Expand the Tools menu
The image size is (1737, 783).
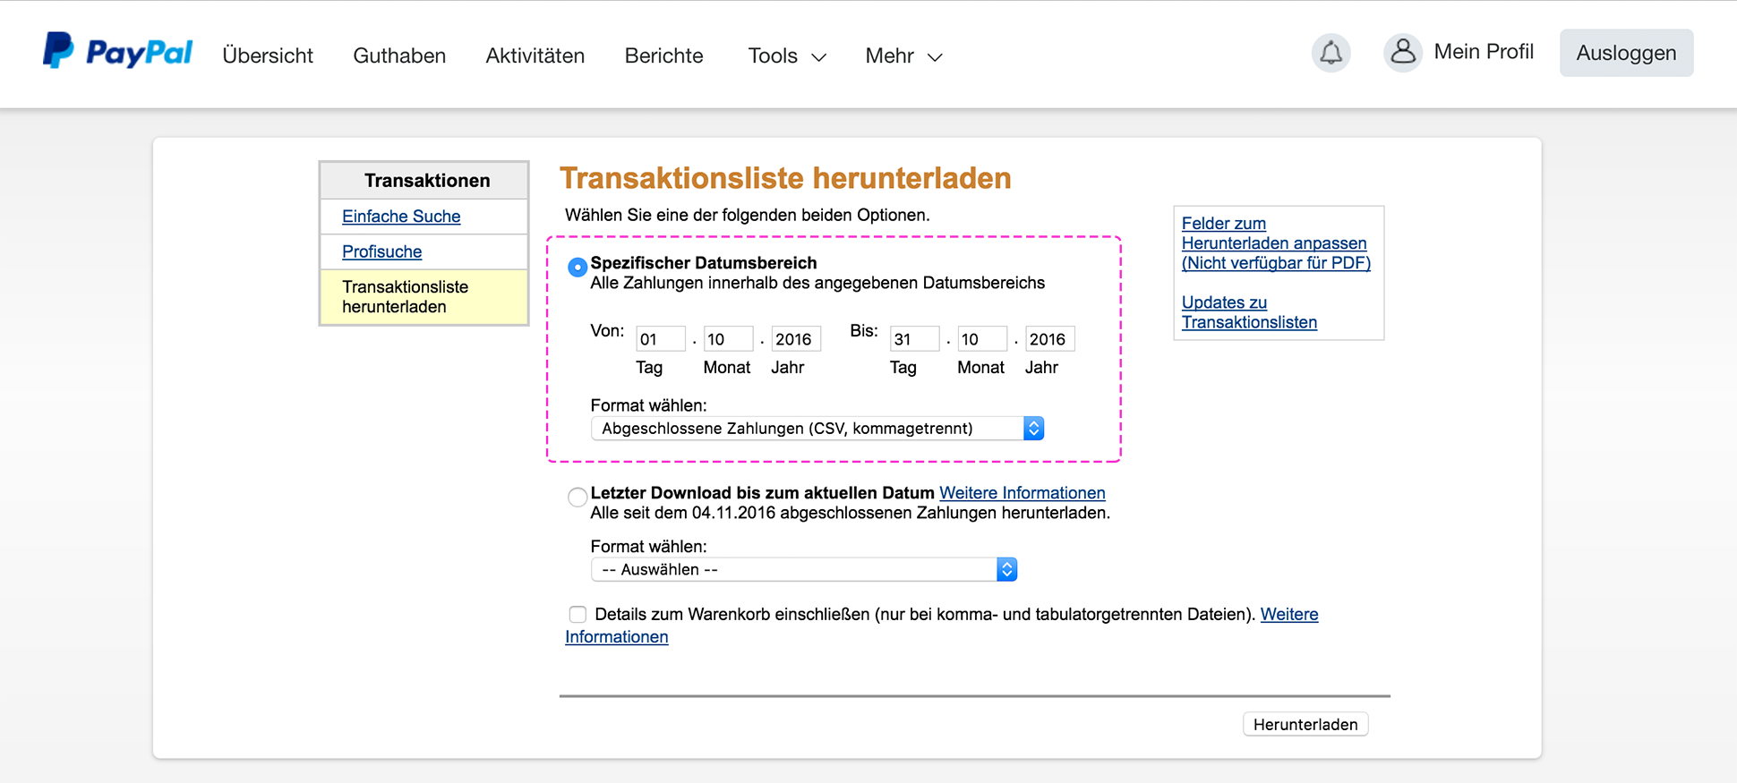click(x=786, y=55)
